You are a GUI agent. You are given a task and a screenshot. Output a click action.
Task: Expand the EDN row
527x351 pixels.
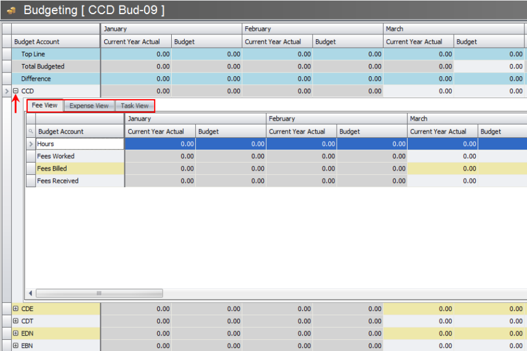[16, 333]
